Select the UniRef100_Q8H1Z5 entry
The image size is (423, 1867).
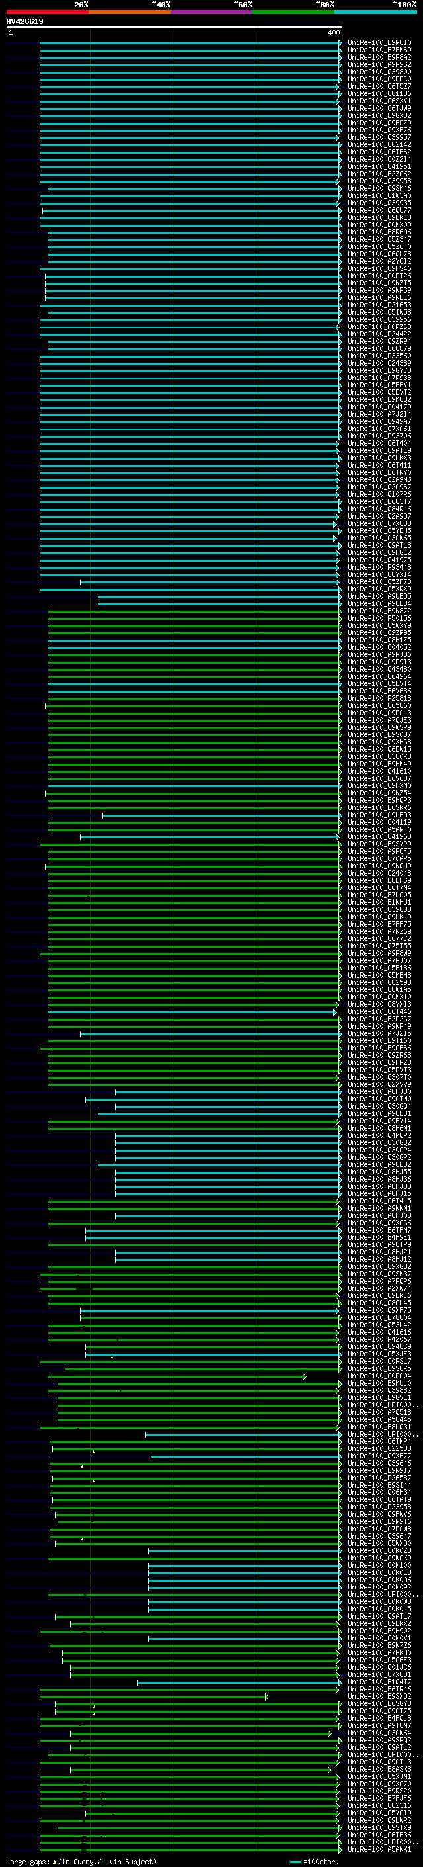(379, 640)
